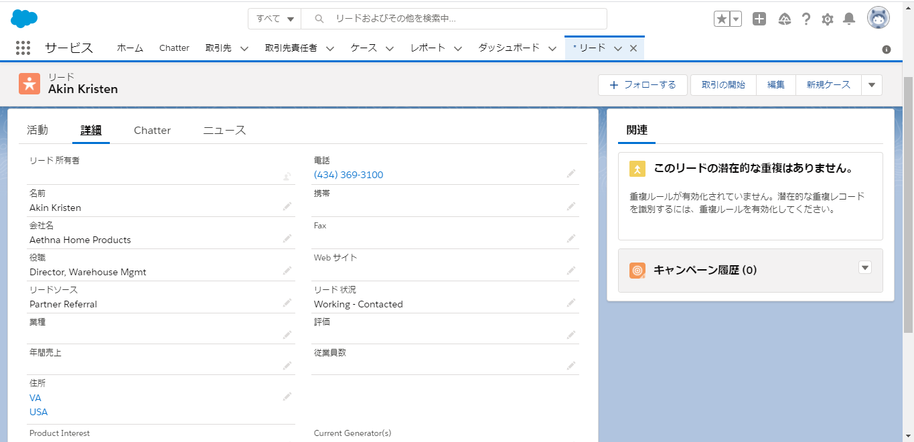Click the Favorites star icon
Viewport: 914px width, 442px height.
pos(721,19)
